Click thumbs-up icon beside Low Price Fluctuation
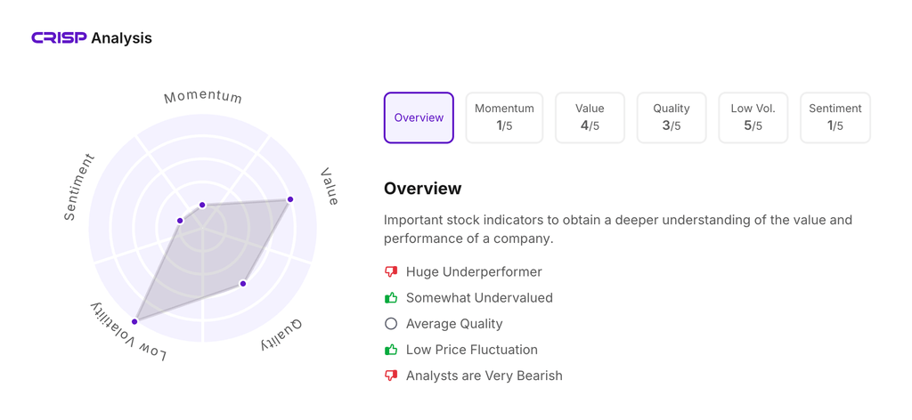The width and height of the screenshot is (912, 420). click(x=391, y=350)
